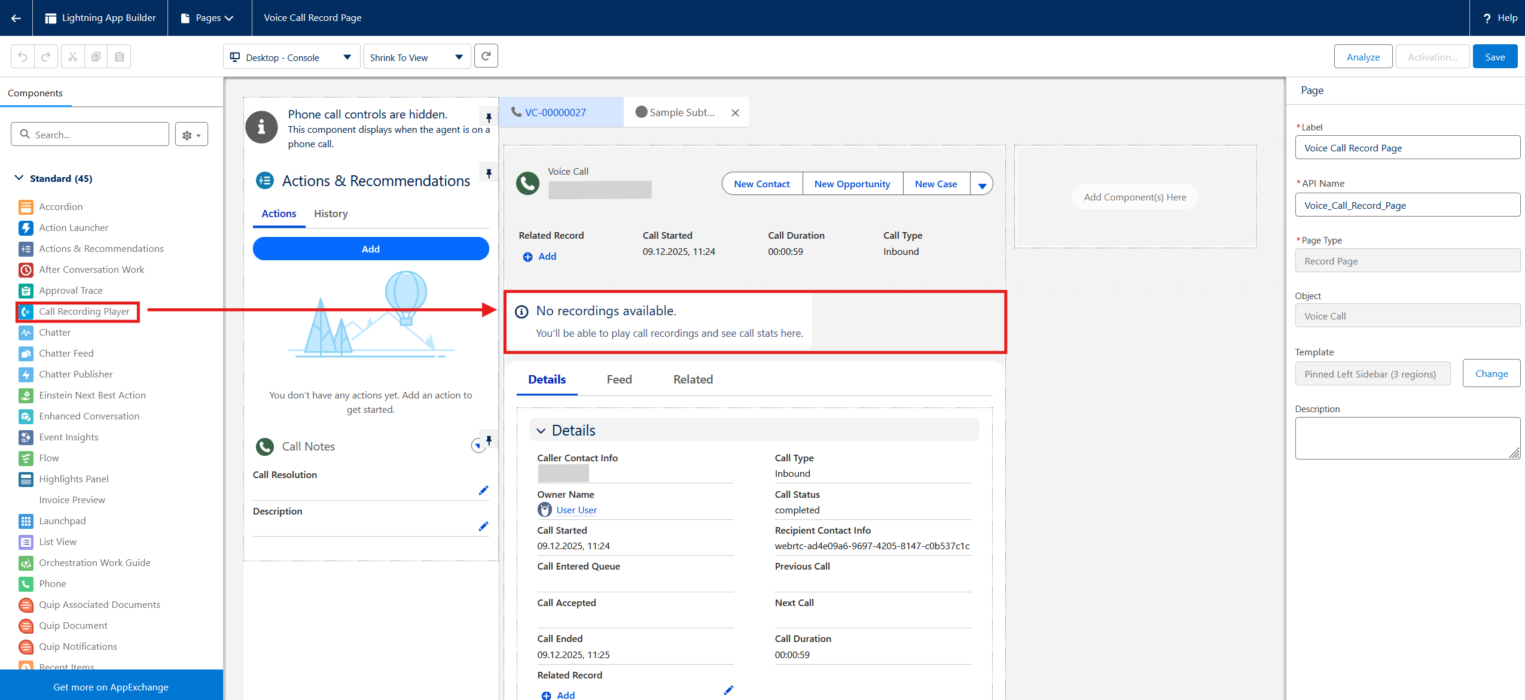The height and width of the screenshot is (700, 1525).
Task: Click edit pencil next to Call Resolution
Action: click(483, 491)
